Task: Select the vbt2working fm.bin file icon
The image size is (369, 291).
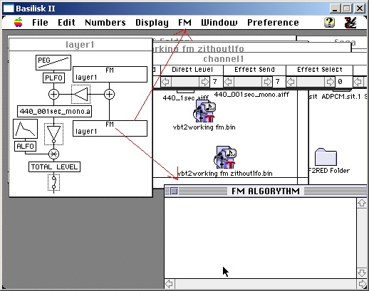Action: 204,111
